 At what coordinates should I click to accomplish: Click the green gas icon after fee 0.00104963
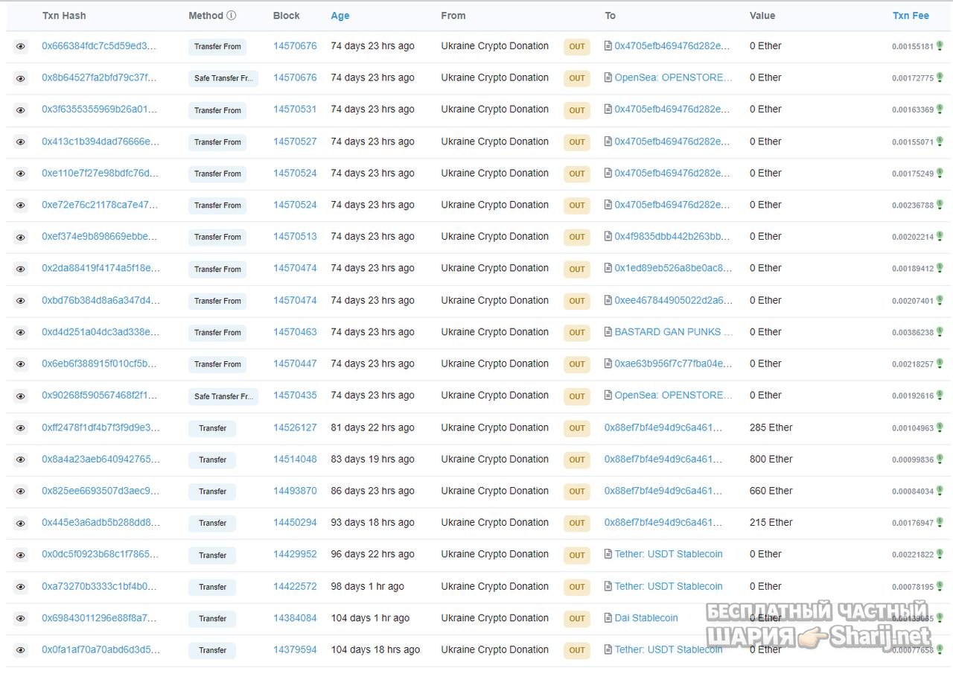click(940, 427)
